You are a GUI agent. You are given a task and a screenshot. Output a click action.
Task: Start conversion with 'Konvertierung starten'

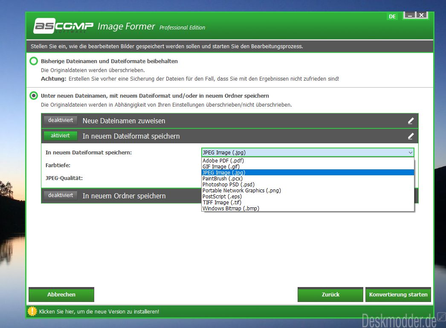tap(398, 294)
